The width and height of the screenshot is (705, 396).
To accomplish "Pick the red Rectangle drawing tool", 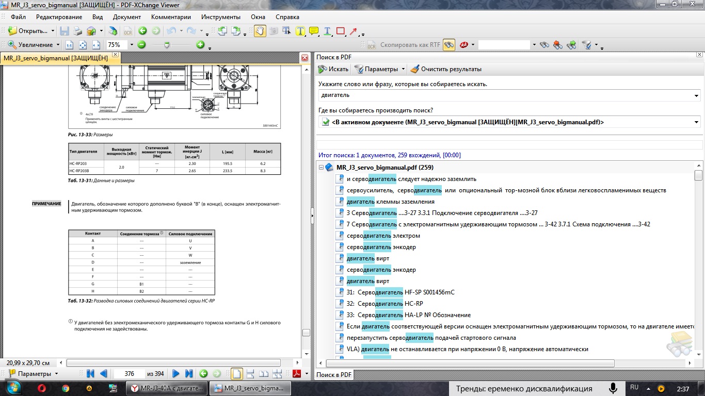I will 341,31.
